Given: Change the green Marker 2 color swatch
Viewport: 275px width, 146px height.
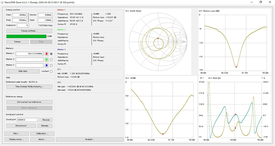Looking at the screenshot, I should tap(46, 60).
